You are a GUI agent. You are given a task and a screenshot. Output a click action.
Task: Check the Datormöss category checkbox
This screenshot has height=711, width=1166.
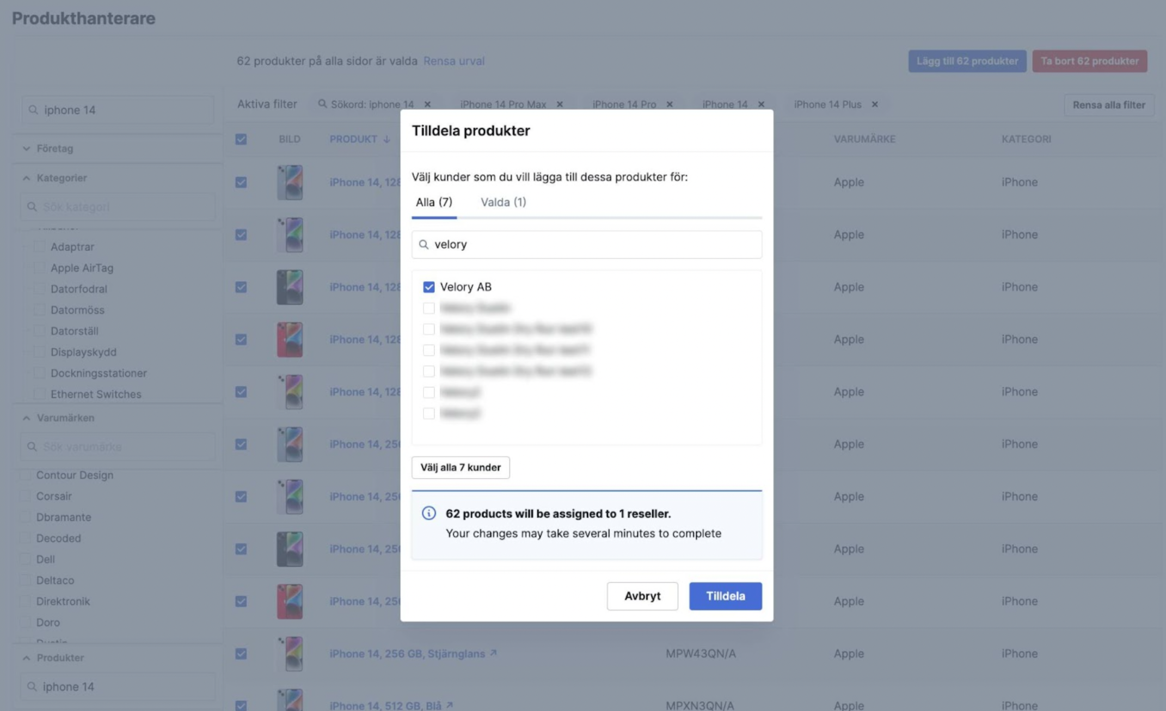39,310
